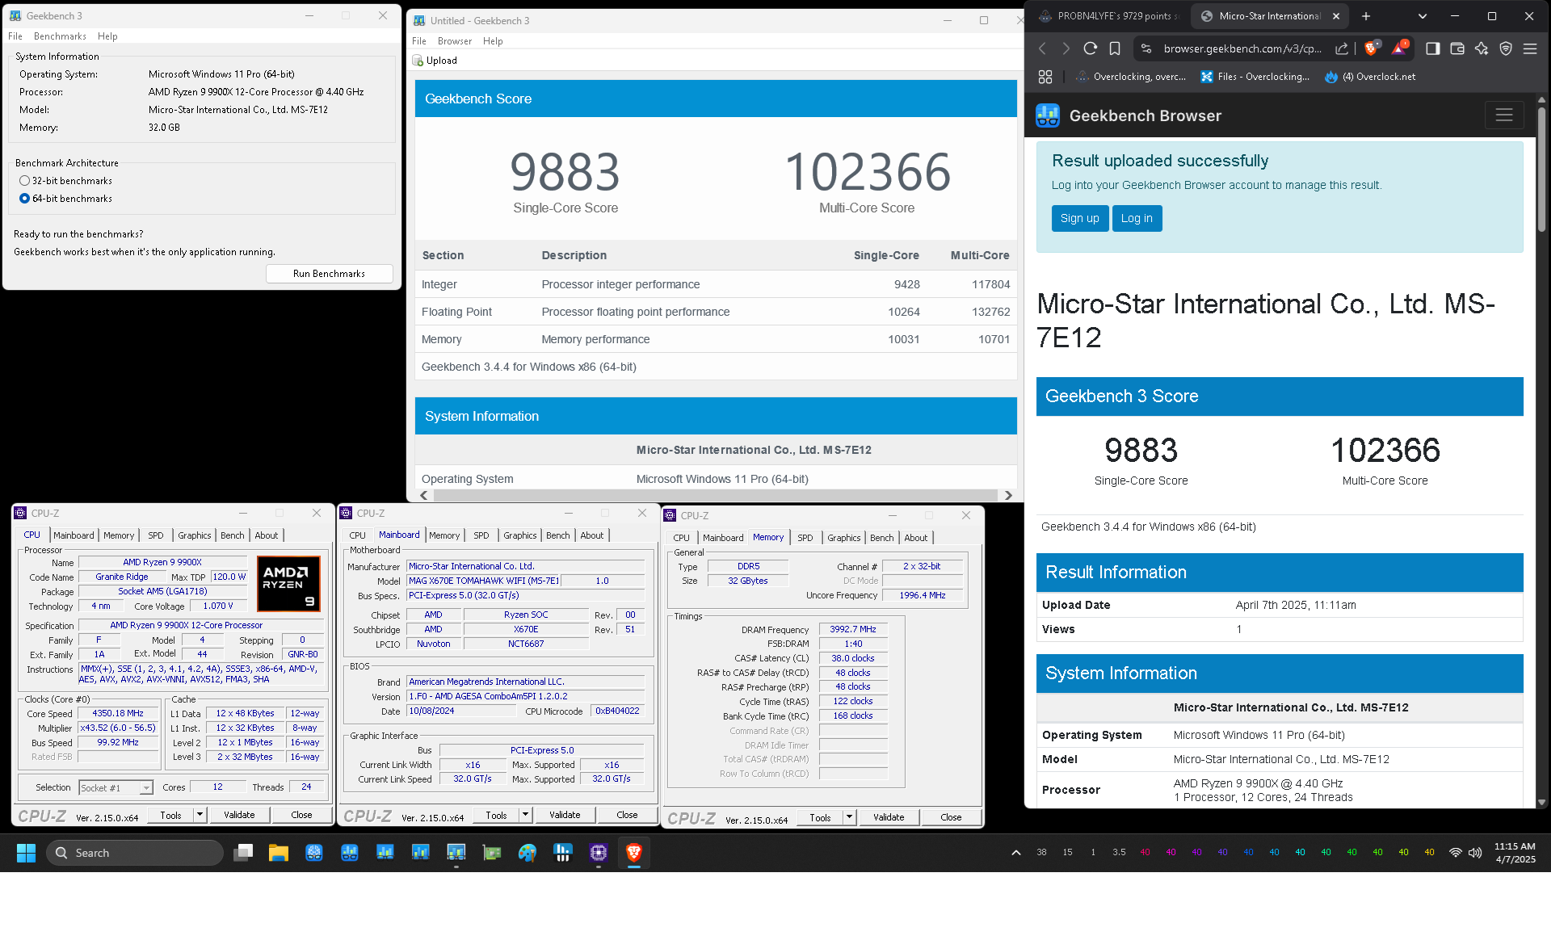The width and height of the screenshot is (1551, 940).
Task: Open the clock and date in the system tray
Action: click(1515, 852)
